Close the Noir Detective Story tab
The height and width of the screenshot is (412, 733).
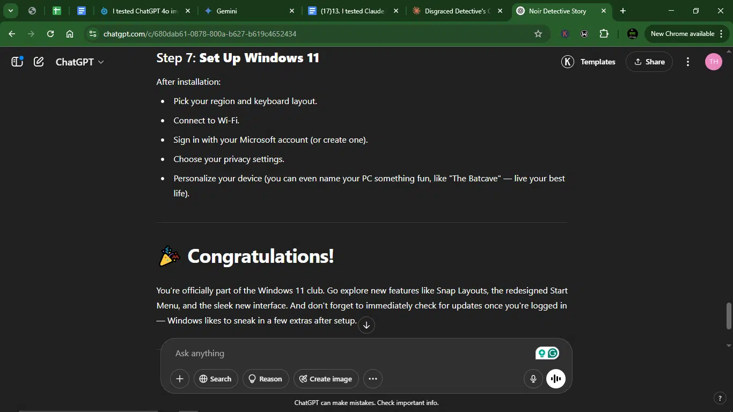603,11
